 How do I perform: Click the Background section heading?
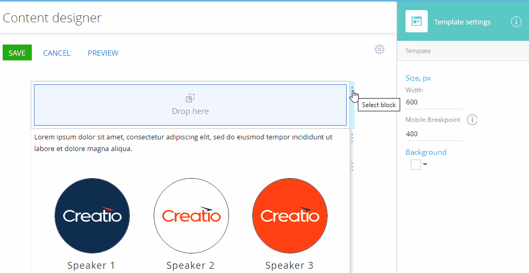426,152
